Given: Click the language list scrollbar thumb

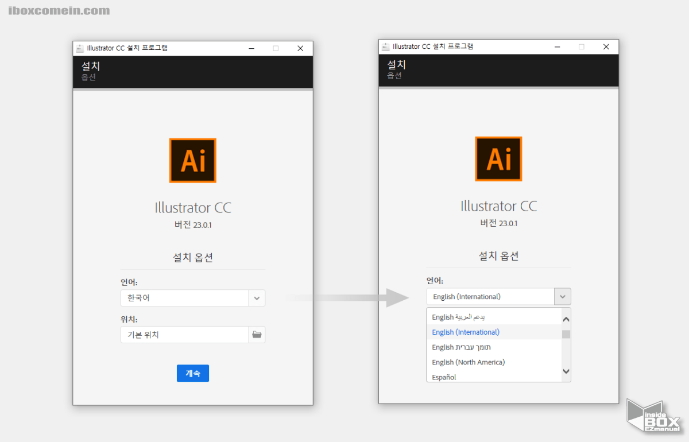Looking at the screenshot, I should [x=566, y=335].
